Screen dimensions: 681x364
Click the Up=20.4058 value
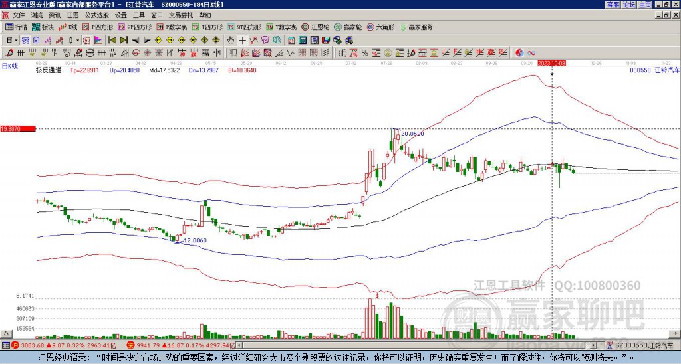coord(124,70)
